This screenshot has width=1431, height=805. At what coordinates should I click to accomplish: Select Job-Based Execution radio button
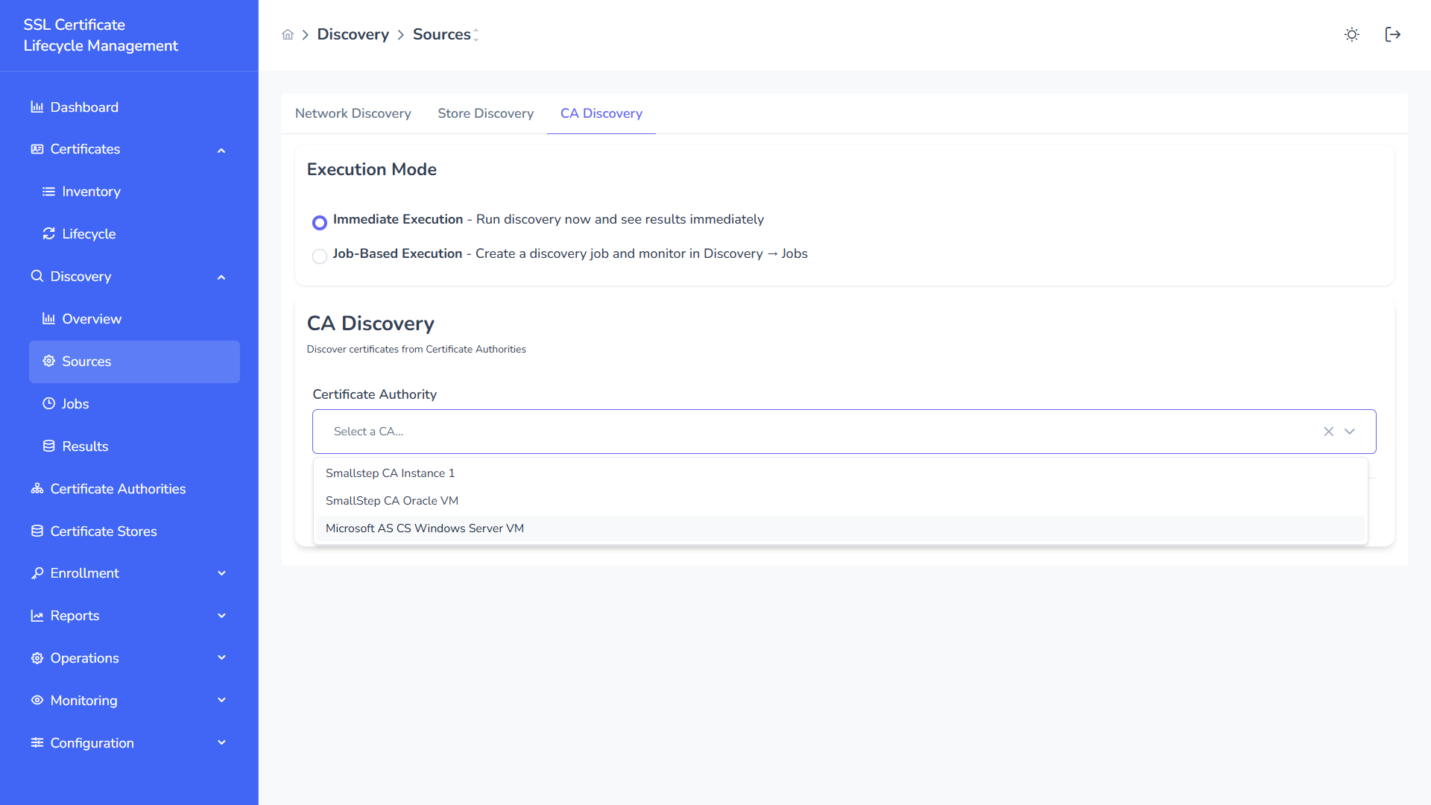click(320, 256)
